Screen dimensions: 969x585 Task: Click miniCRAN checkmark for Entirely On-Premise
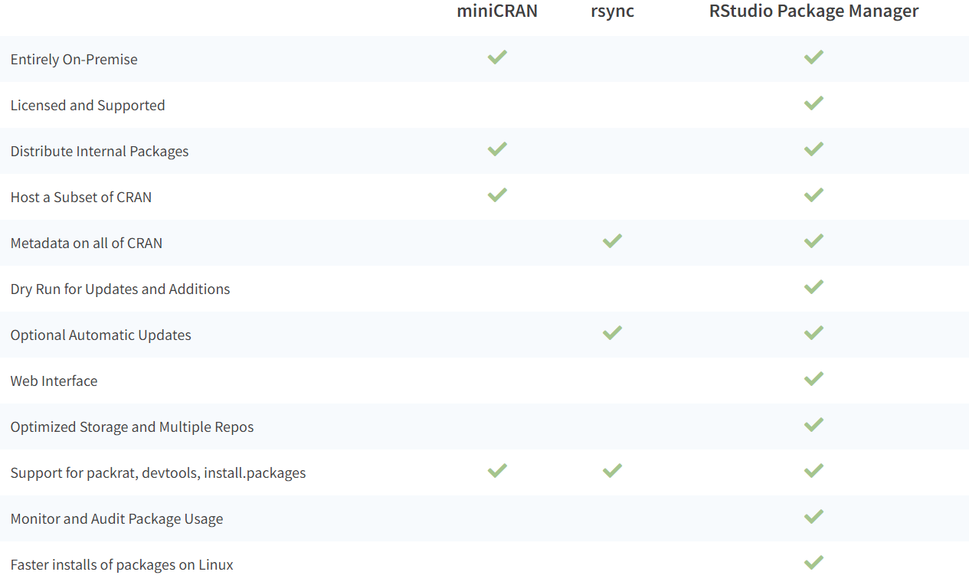point(497,57)
